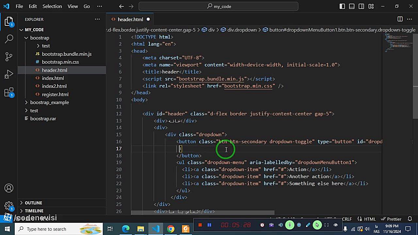Toggle the bottom Panel layout button
This screenshot has width=418, height=235.
click(352, 6)
